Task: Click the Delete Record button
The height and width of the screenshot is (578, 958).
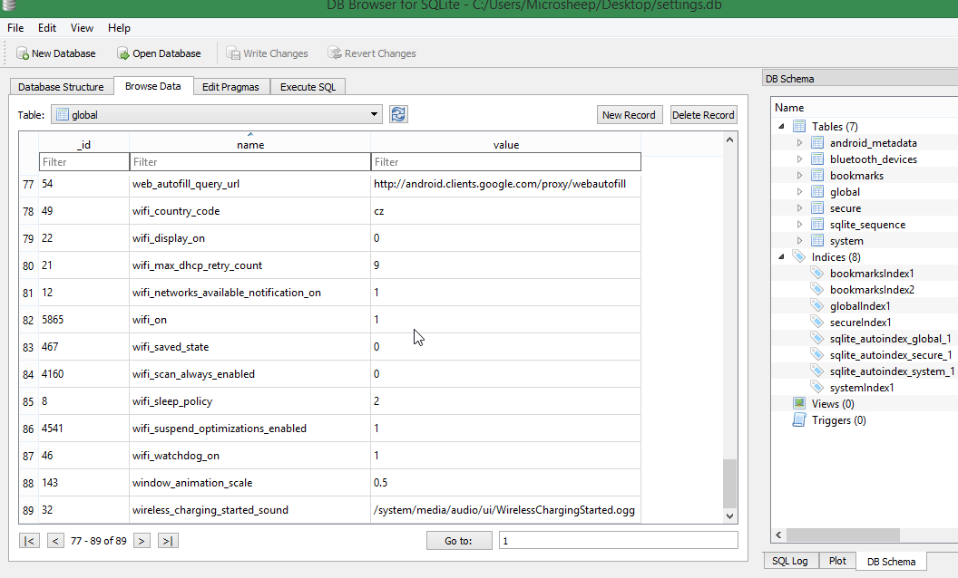Action: click(703, 115)
